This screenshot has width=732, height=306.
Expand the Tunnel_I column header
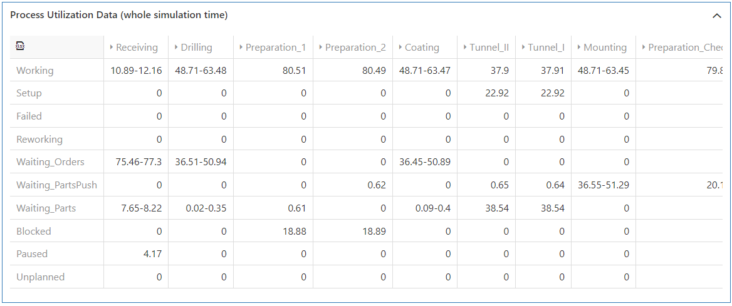pos(523,48)
